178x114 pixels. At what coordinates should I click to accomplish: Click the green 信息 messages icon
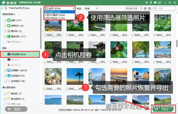(x=9, y=20)
